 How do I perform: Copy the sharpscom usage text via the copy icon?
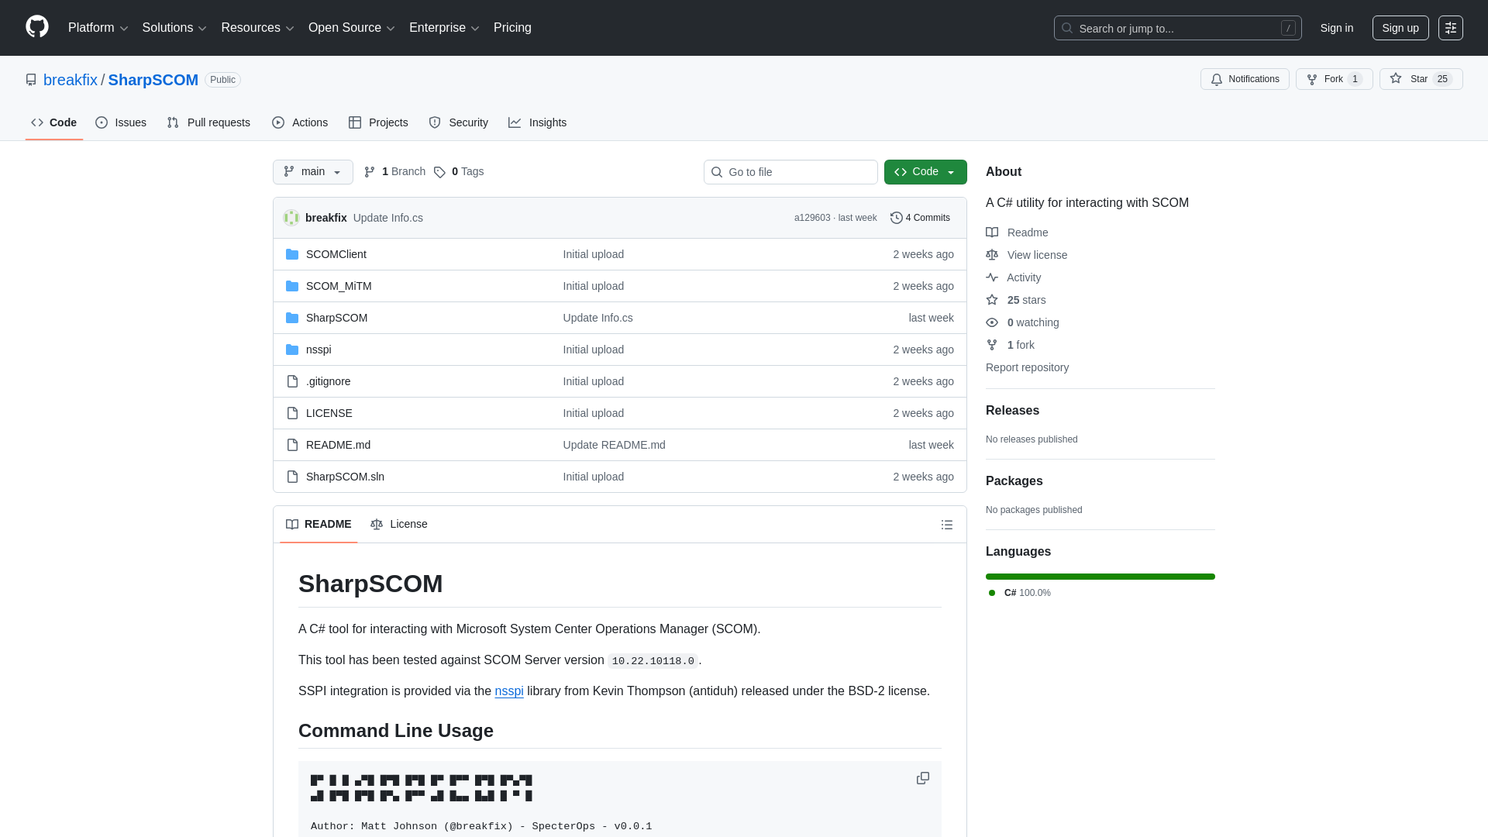922,778
